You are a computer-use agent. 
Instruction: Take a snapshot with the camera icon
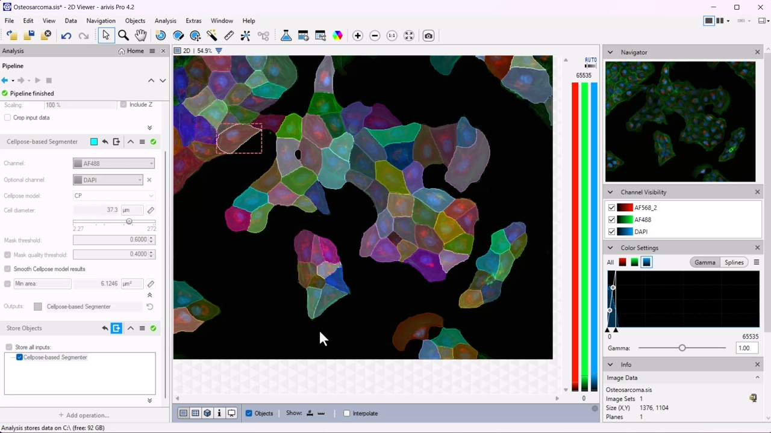(x=428, y=35)
